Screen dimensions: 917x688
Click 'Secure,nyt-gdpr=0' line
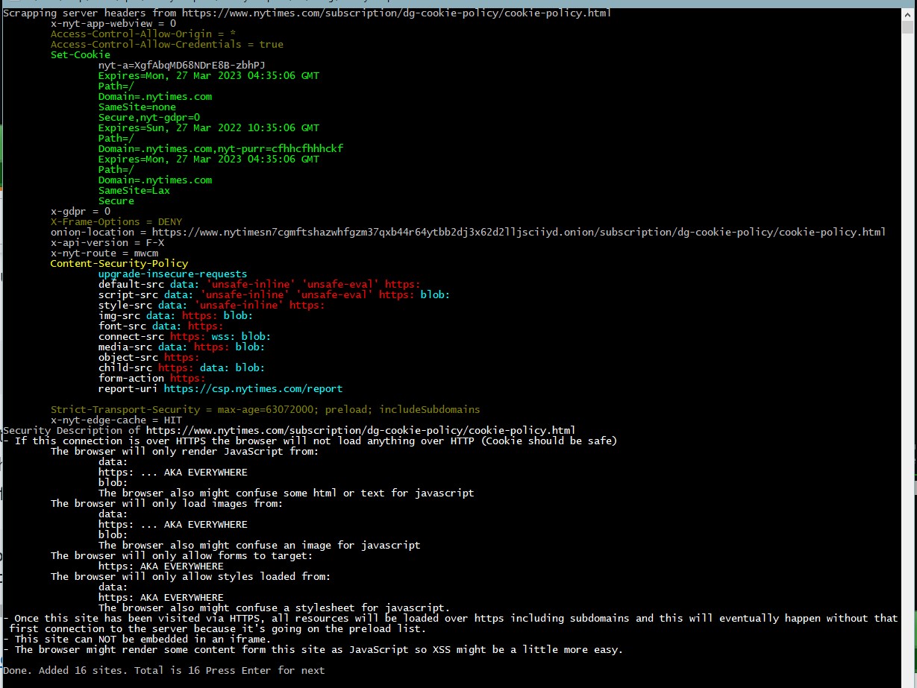pos(149,117)
